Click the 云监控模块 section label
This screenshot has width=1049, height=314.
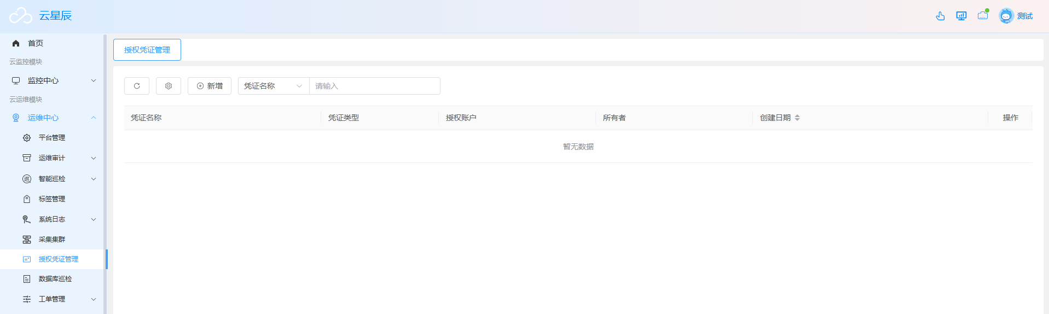tap(26, 62)
